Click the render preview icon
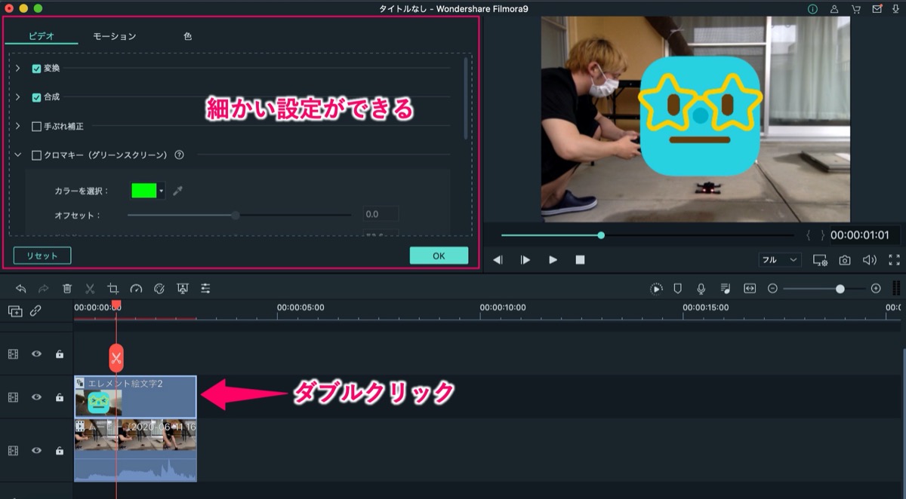 pyautogui.click(x=657, y=289)
